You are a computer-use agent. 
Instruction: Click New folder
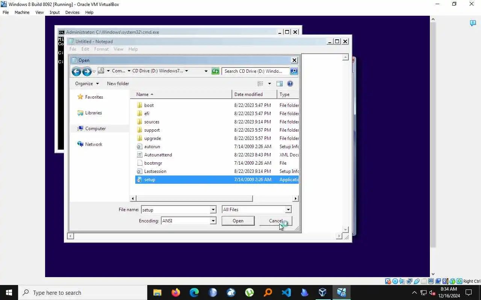118,84
